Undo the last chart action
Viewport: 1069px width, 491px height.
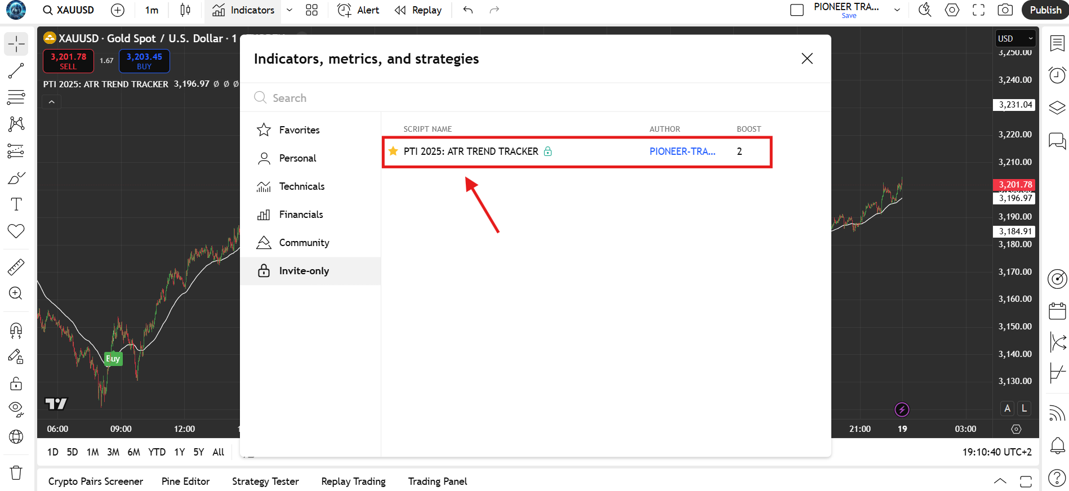tap(468, 10)
